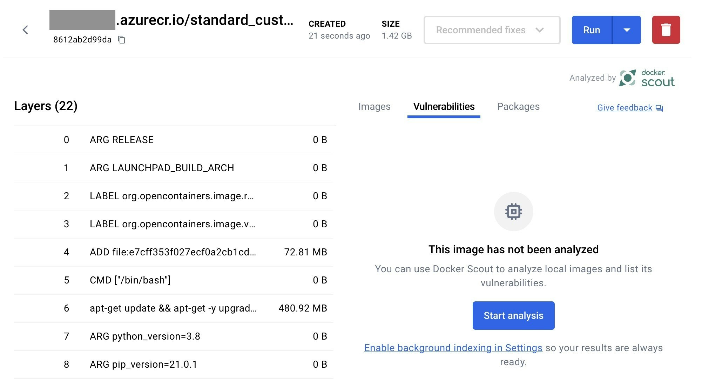Select the apt-get update layer sized 480.92 MB
The image size is (702, 381).
(x=174, y=308)
